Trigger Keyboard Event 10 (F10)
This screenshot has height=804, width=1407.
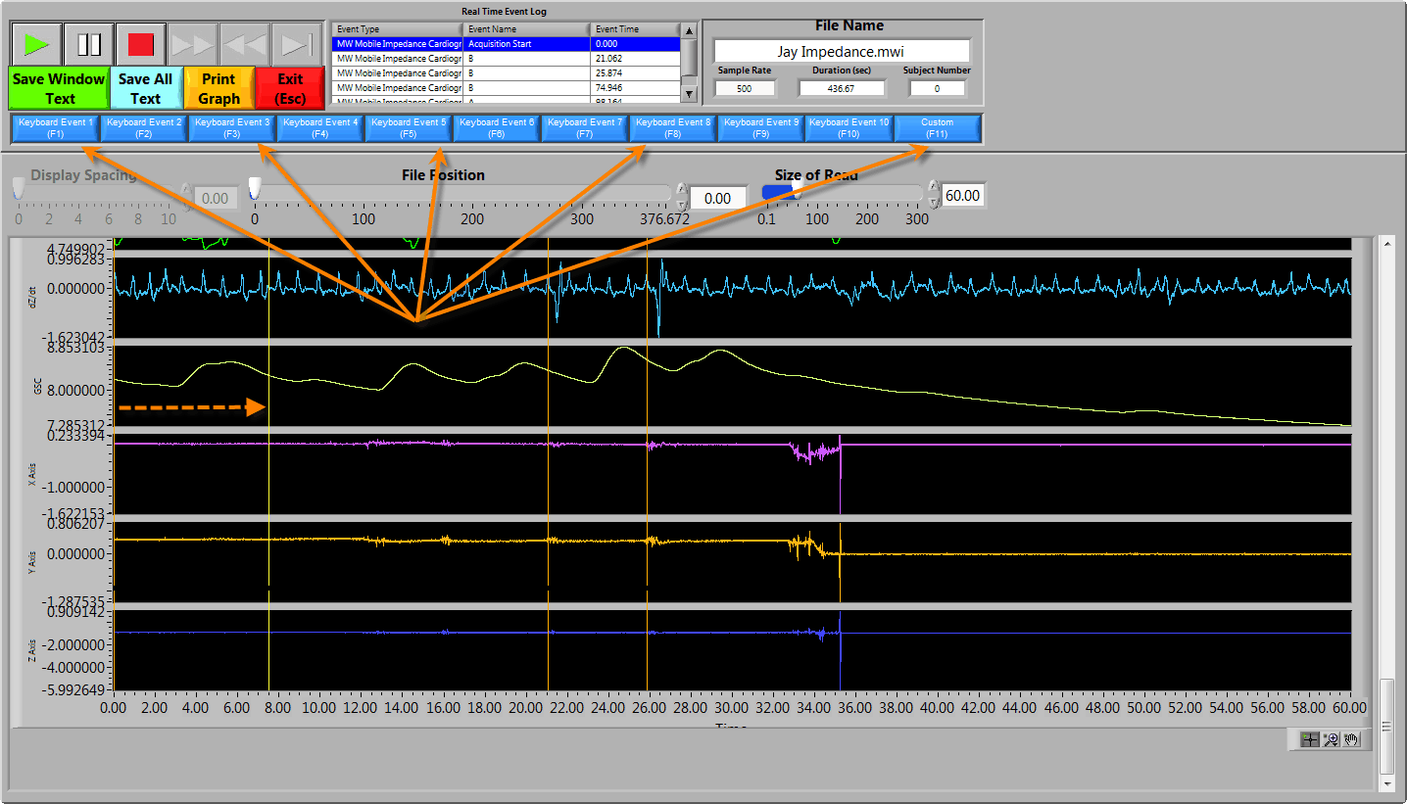pos(849,128)
